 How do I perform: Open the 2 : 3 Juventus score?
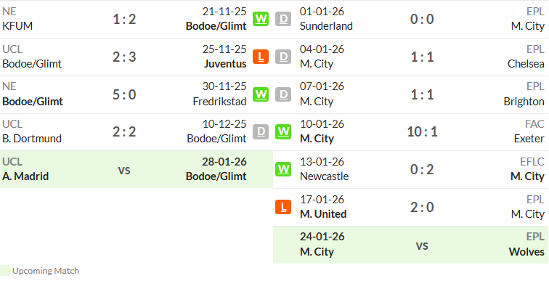(124, 57)
